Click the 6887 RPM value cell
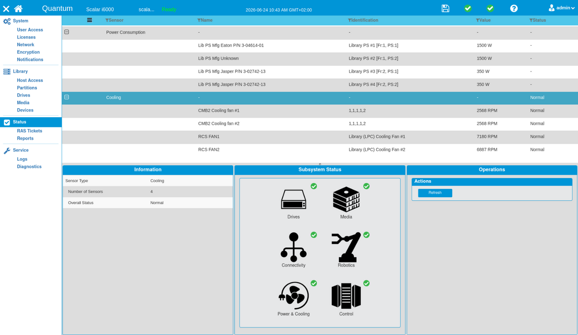The height and width of the screenshot is (335, 578). pos(487,150)
